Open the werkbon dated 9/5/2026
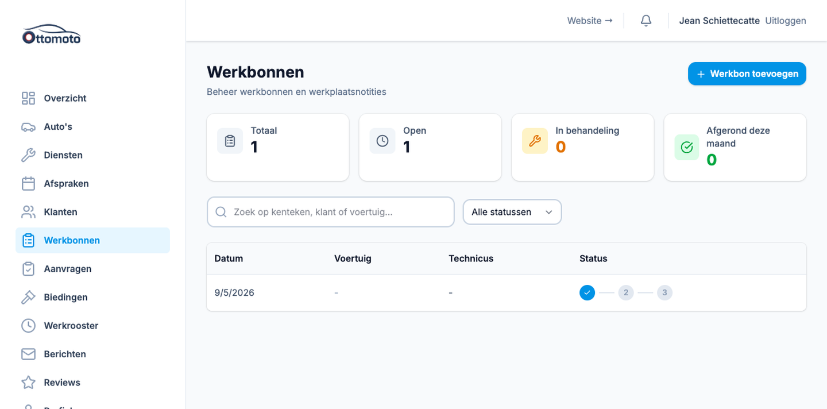Screen dimensions: 827x409 (x=507, y=293)
